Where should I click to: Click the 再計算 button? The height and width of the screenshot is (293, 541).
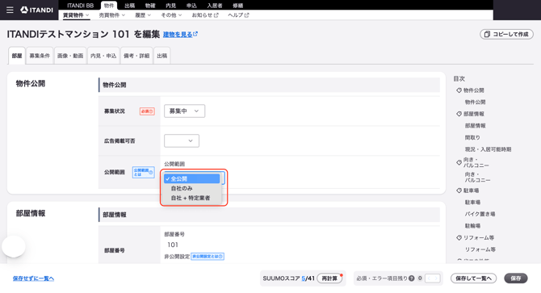[x=329, y=278]
